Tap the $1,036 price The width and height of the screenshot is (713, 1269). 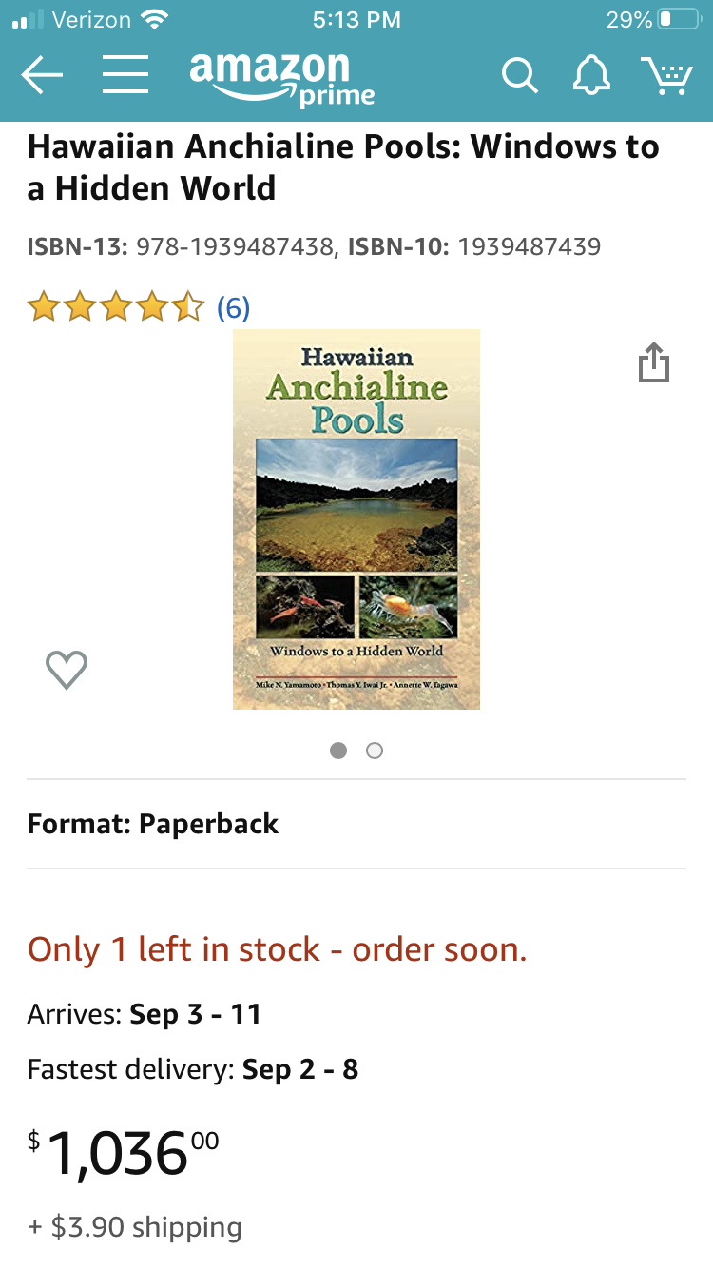coord(124,1153)
